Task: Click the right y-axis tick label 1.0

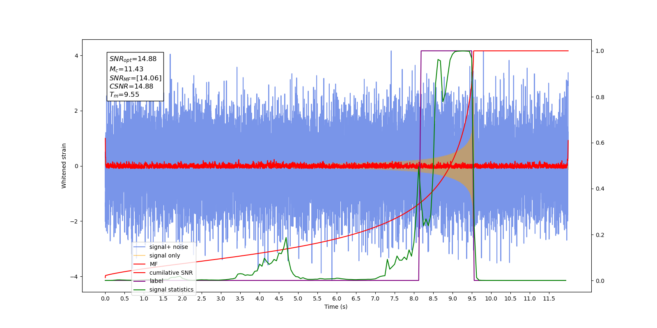Action: 600,51
